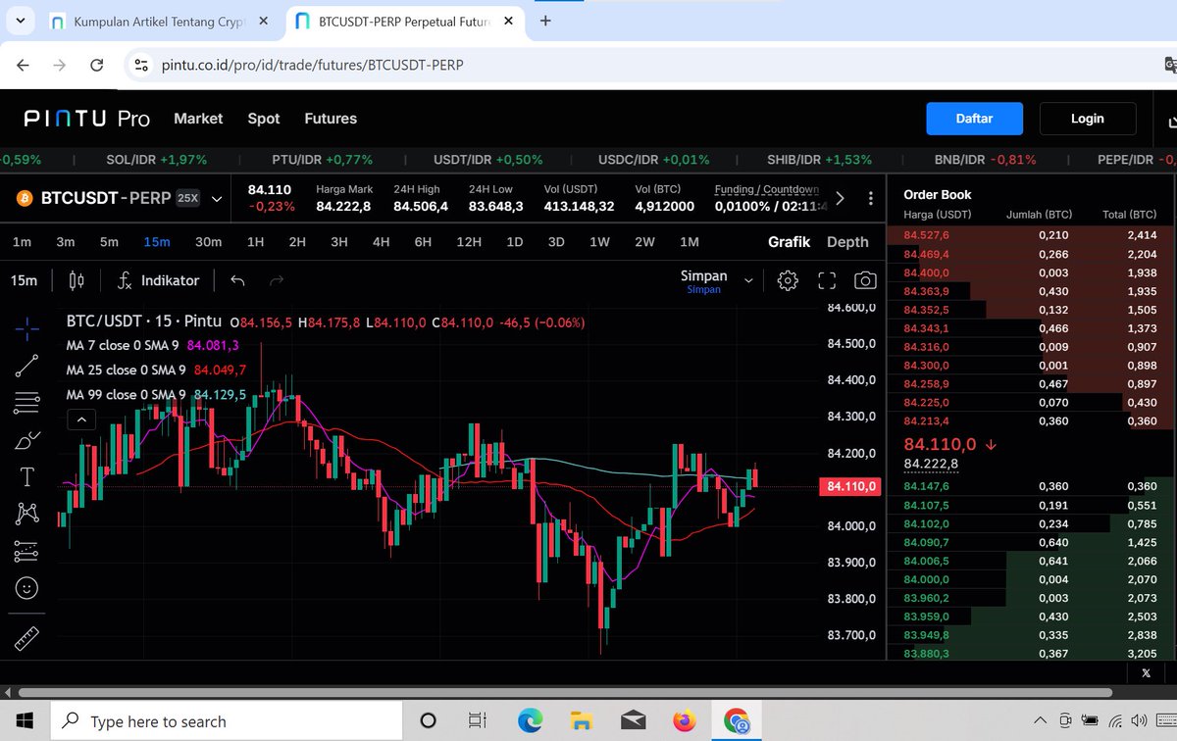The image size is (1177, 741).
Task: Select the 30m timeframe
Action: [208, 242]
